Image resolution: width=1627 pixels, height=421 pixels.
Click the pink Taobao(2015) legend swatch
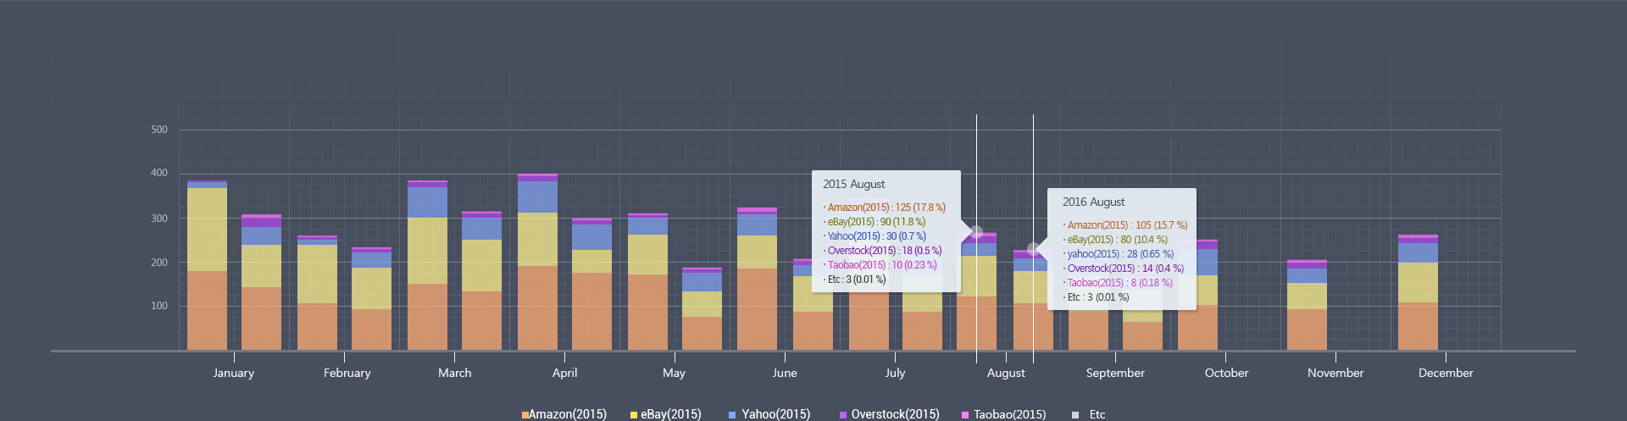(965, 415)
